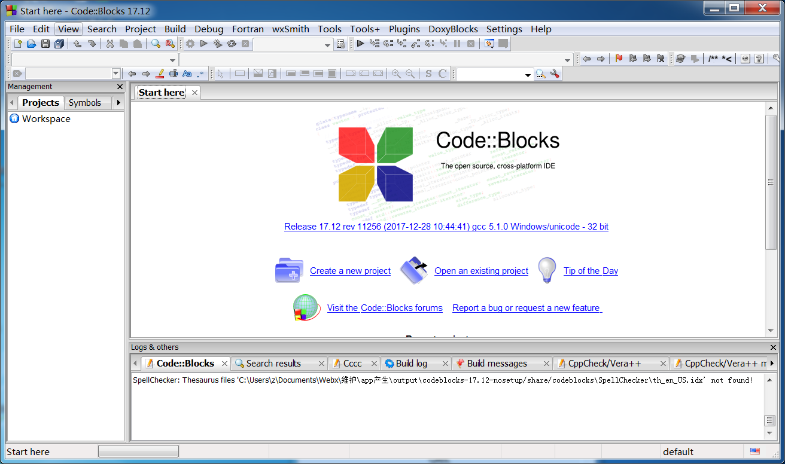The width and height of the screenshot is (785, 464).
Task: Close the Management panel
Action: point(120,87)
